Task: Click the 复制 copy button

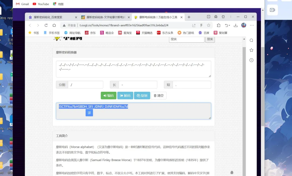Action: (x=142, y=96)
